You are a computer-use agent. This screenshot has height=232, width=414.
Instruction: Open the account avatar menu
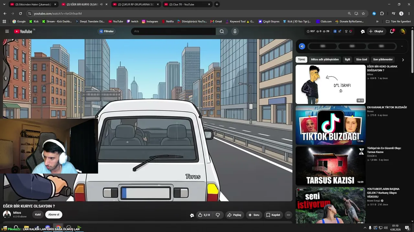click(403, 31)
